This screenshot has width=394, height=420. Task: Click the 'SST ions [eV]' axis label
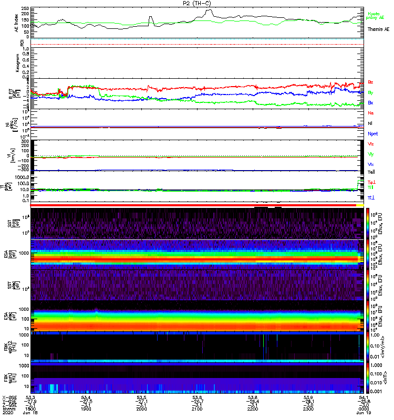coord(14,224)
